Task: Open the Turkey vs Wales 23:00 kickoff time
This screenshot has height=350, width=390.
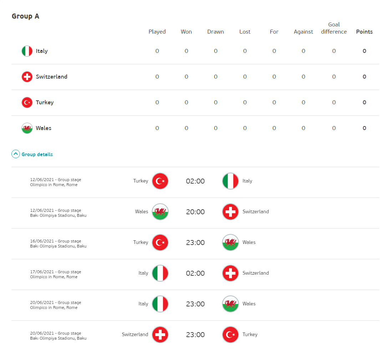Action: pos(195,242)
